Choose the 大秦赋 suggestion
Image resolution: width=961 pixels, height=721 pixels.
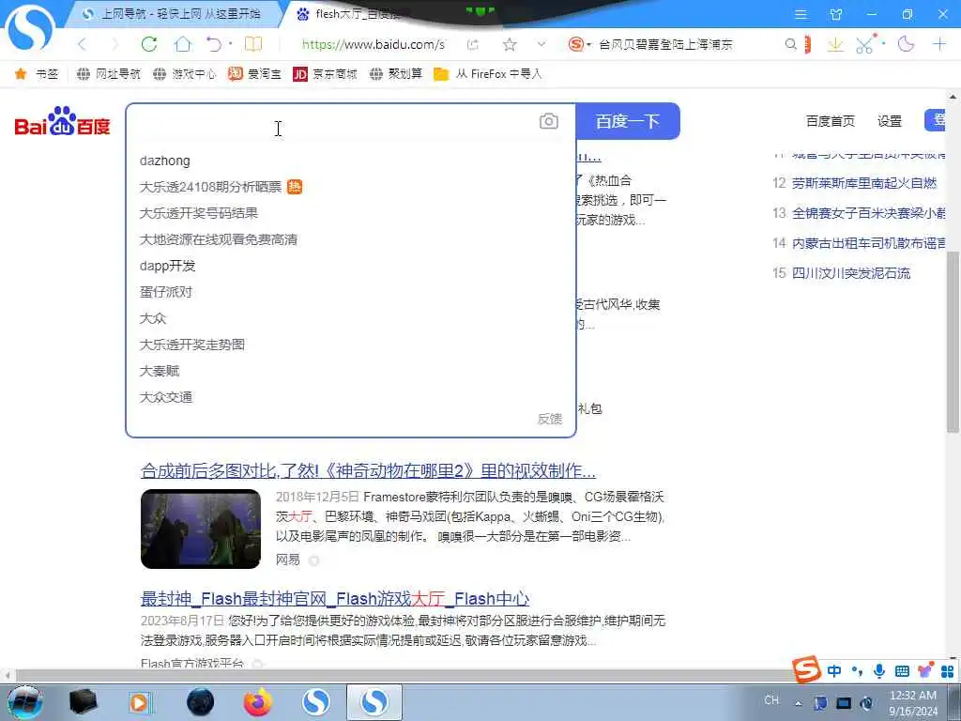tap(160, 371)
